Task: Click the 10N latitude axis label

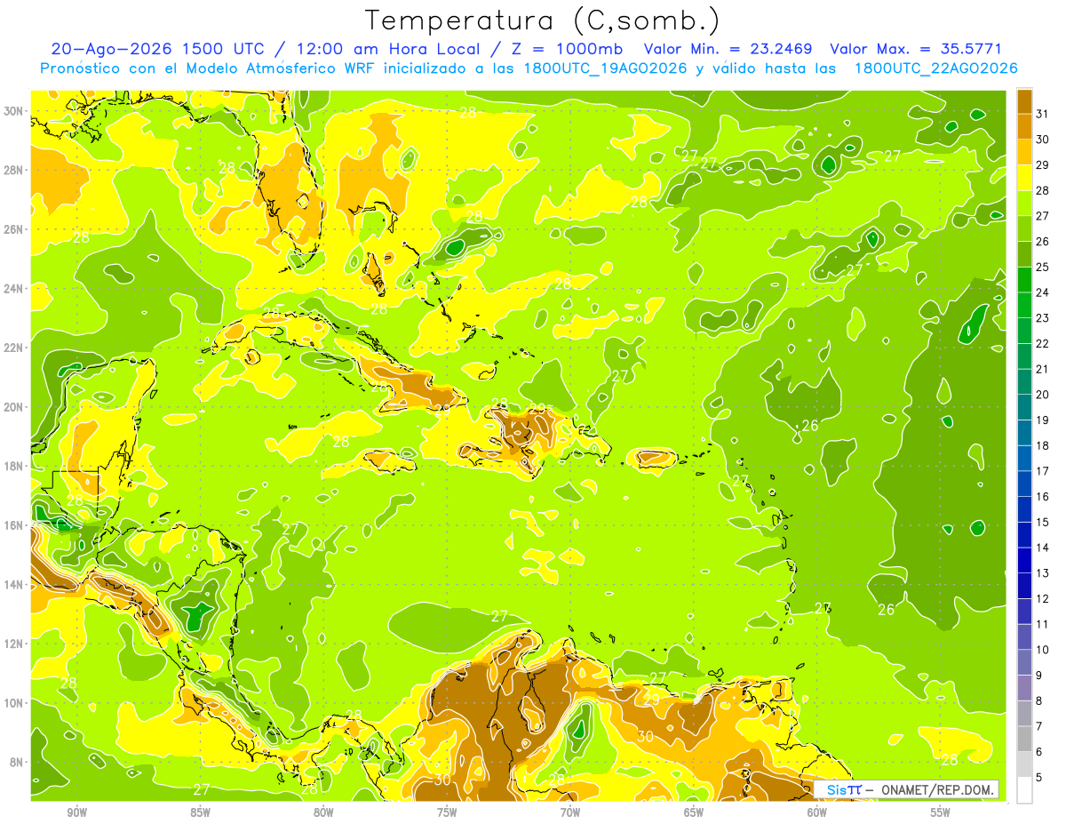Action: [x=14, y=702]
